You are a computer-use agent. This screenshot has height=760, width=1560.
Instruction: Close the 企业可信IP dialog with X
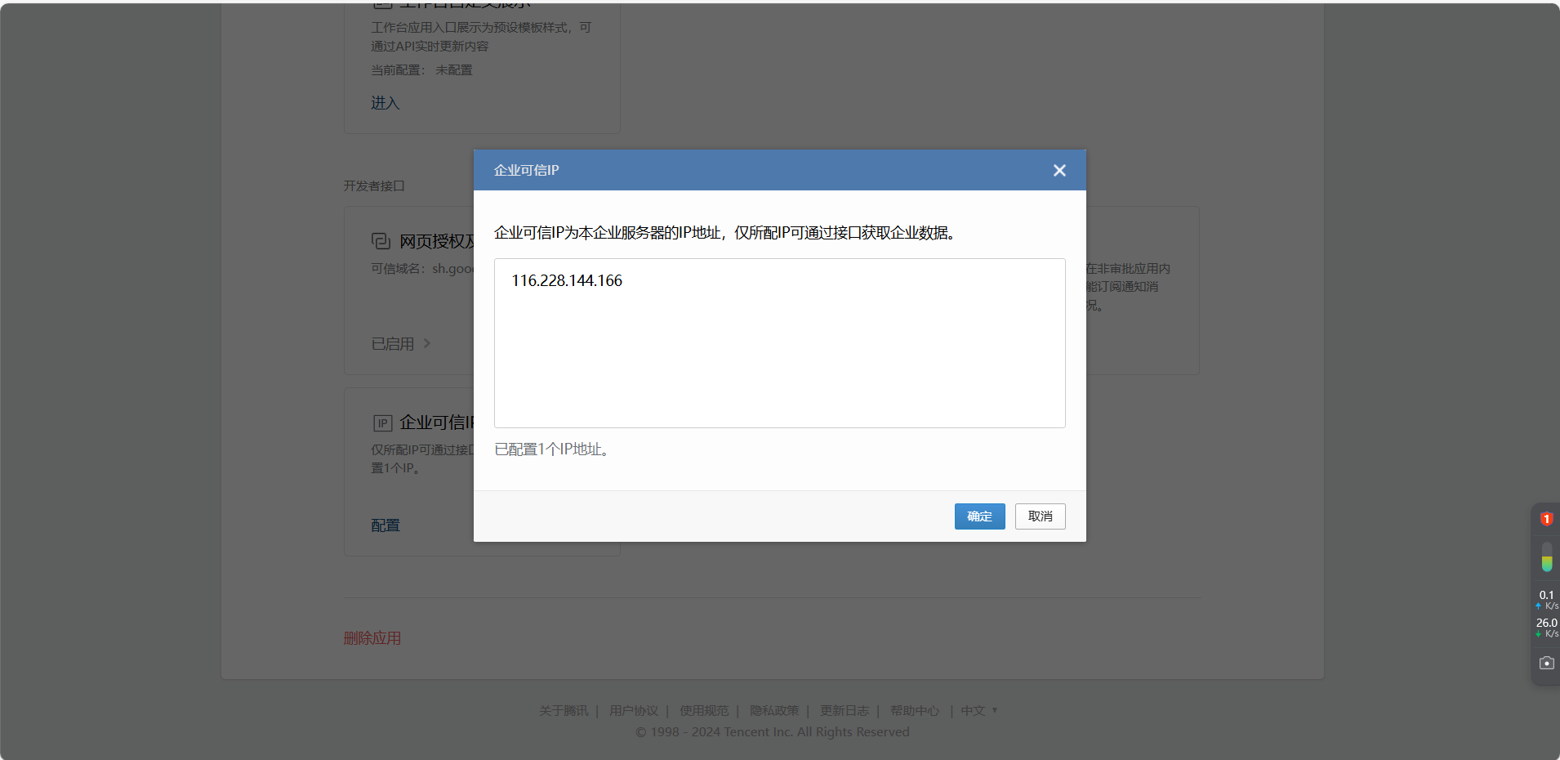pyautogui.click(x=1059, y=170)
